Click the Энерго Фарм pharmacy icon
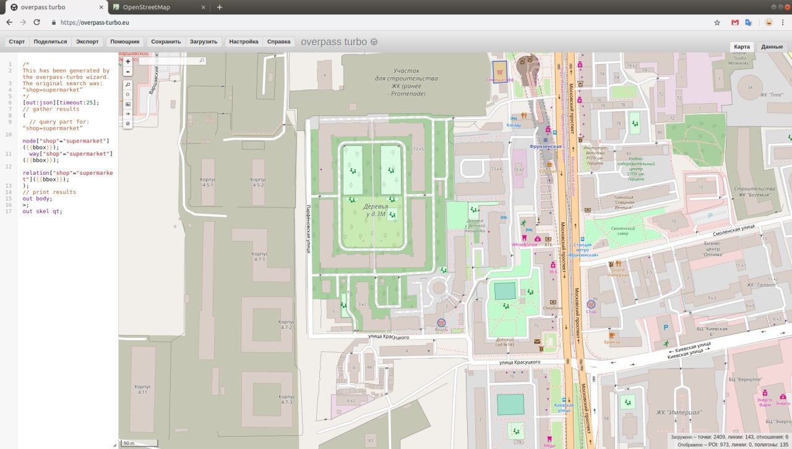The image size is (792, 449). [765, 393]
